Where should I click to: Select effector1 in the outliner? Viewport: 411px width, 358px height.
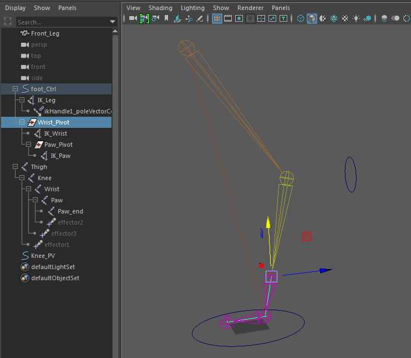(57, 245)
